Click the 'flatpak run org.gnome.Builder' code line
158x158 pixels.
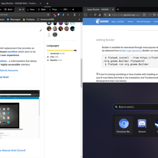point(127,64)
